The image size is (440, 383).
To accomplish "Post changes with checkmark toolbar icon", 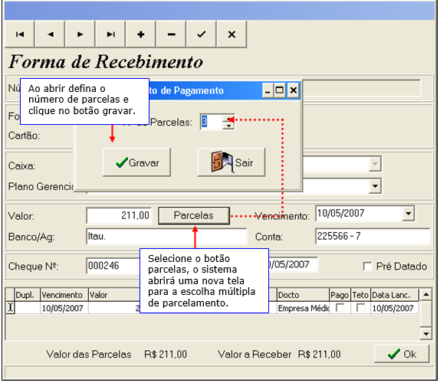I will 202,34.
